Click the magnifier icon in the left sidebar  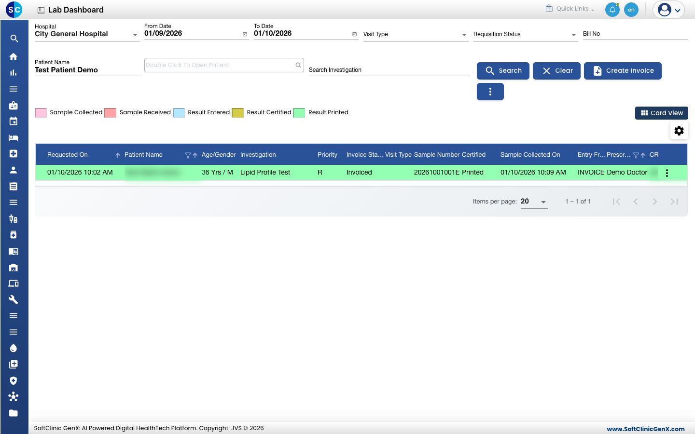(14, 39)
